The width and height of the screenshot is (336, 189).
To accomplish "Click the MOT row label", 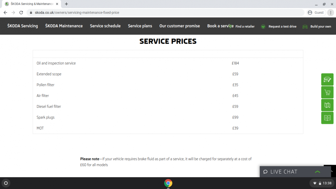I will point(40,128).
